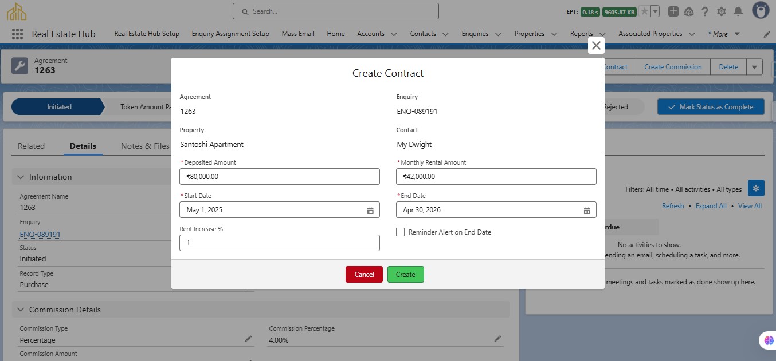Click the Rent Increase % field
The height and width of the screenshot is (361, 776).
pos(280,243)
